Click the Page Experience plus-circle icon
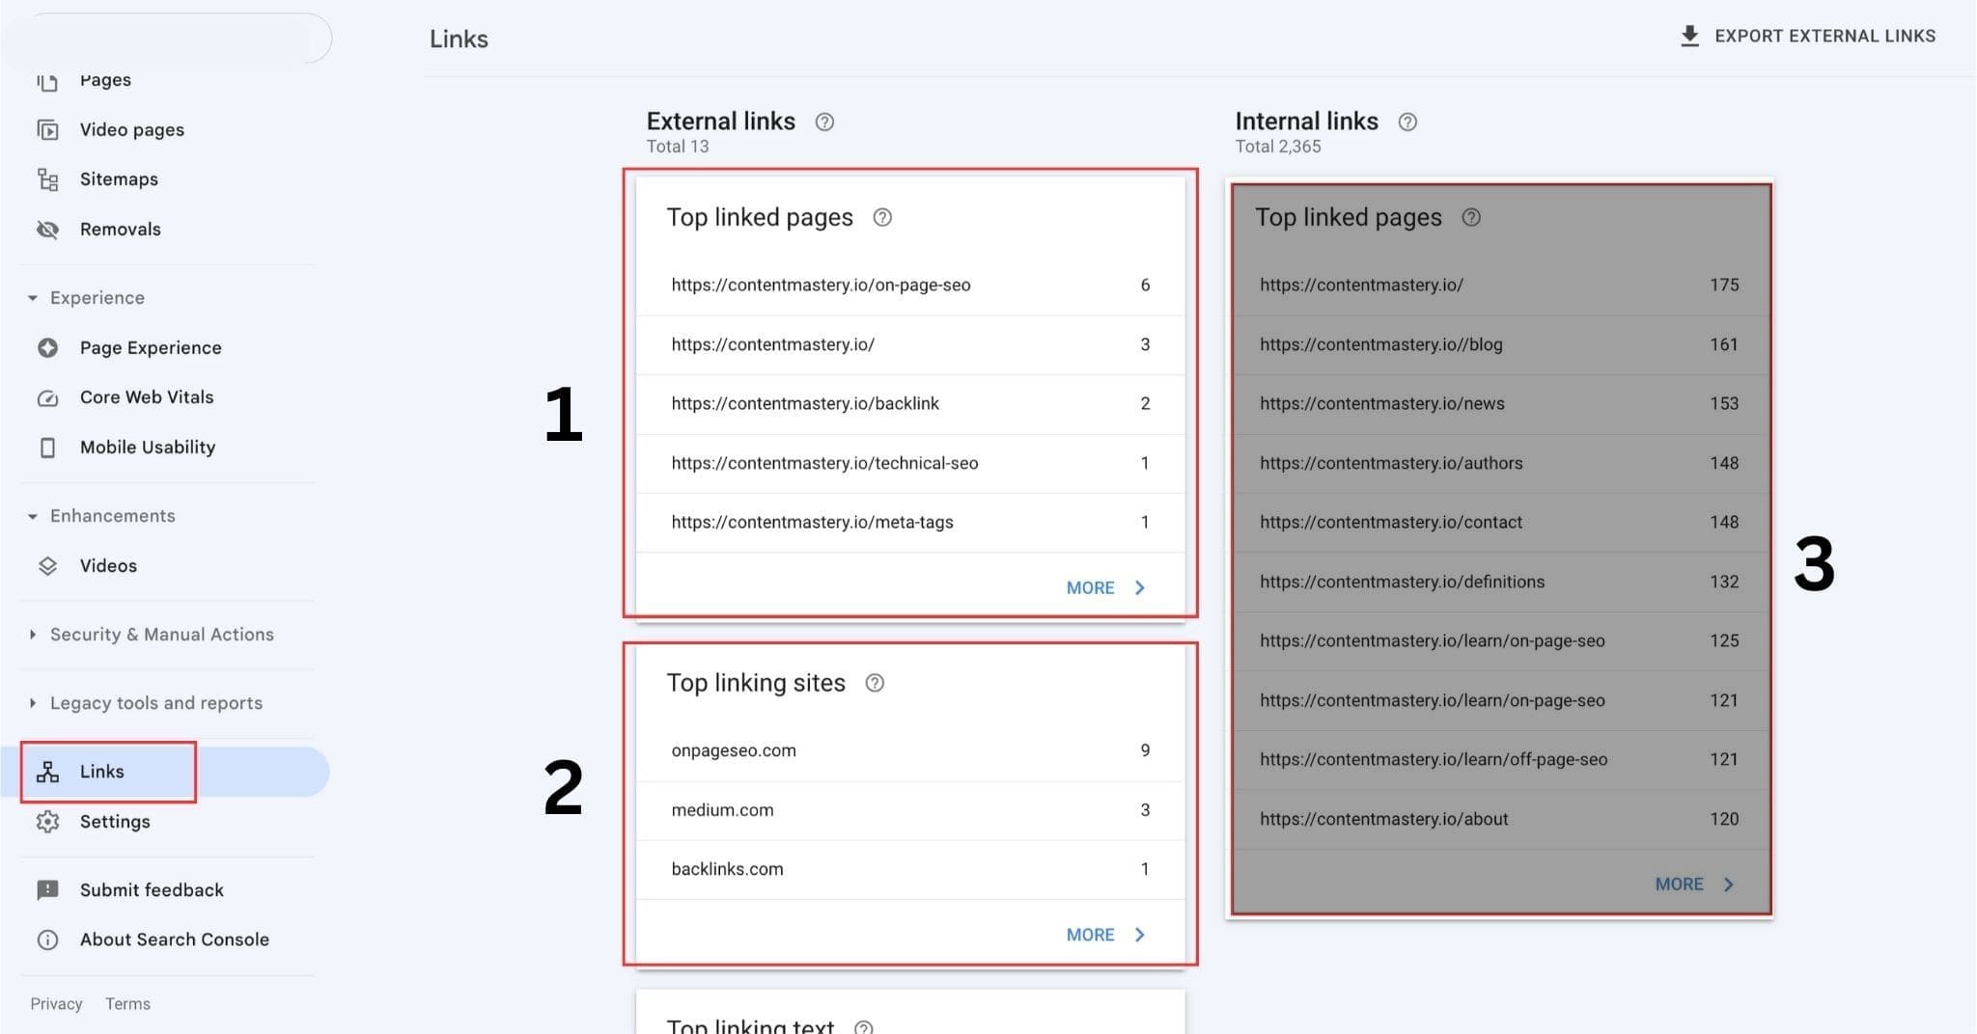This screenshot has height=1034, width=1977. (47, 348)
